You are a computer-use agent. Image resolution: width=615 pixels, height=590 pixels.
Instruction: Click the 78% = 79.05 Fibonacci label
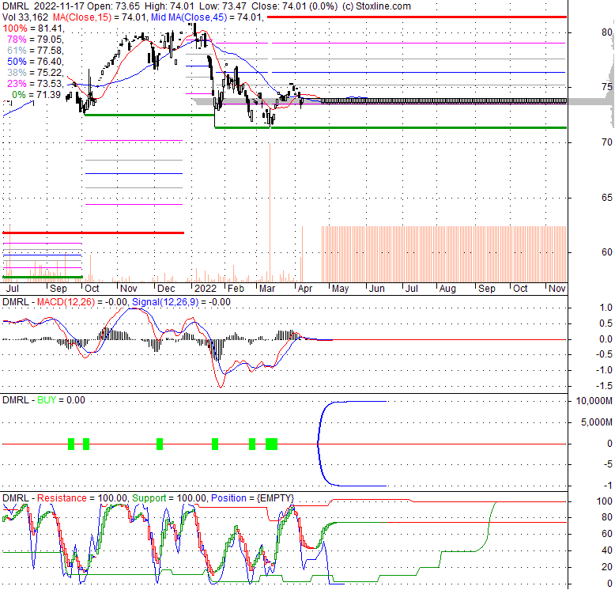[x=35, y=40]
